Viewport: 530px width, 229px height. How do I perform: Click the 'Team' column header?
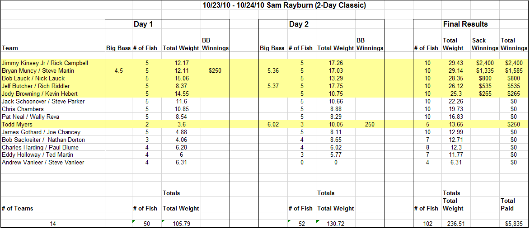tap(10, 48)
